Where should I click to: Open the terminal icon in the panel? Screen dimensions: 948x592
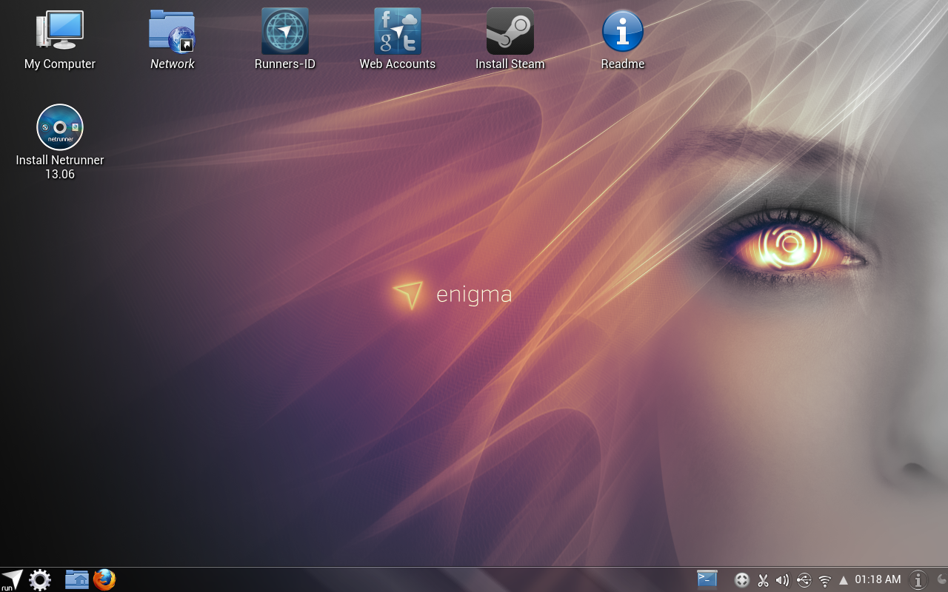tap(707, 579)
